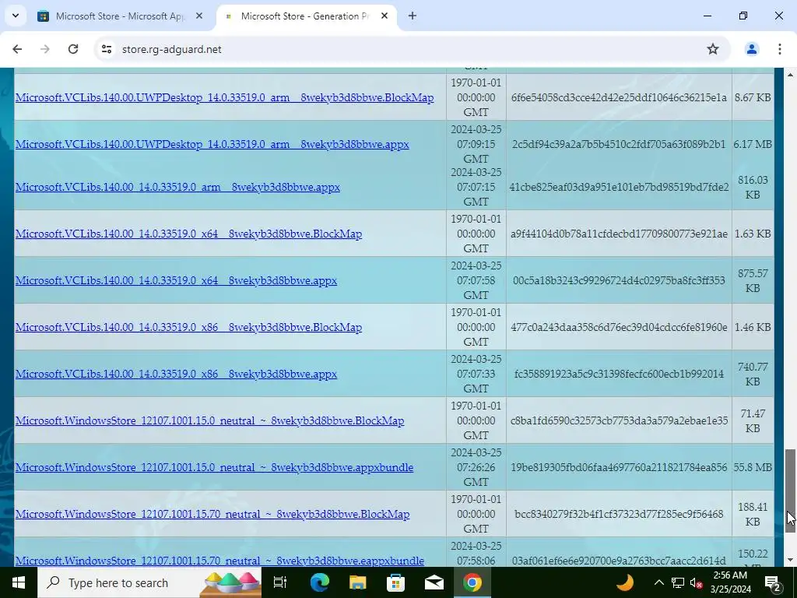The width and height of the screenshot is (797, 598).
Task: Click the Chrome icon in the taskbar
Action: [x=472, y=582]
